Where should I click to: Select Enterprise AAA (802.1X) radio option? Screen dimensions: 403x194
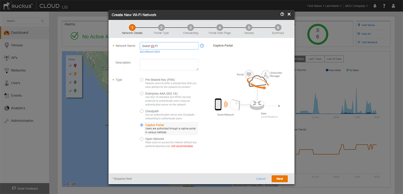pyautogui.click(x=142, y=93)
